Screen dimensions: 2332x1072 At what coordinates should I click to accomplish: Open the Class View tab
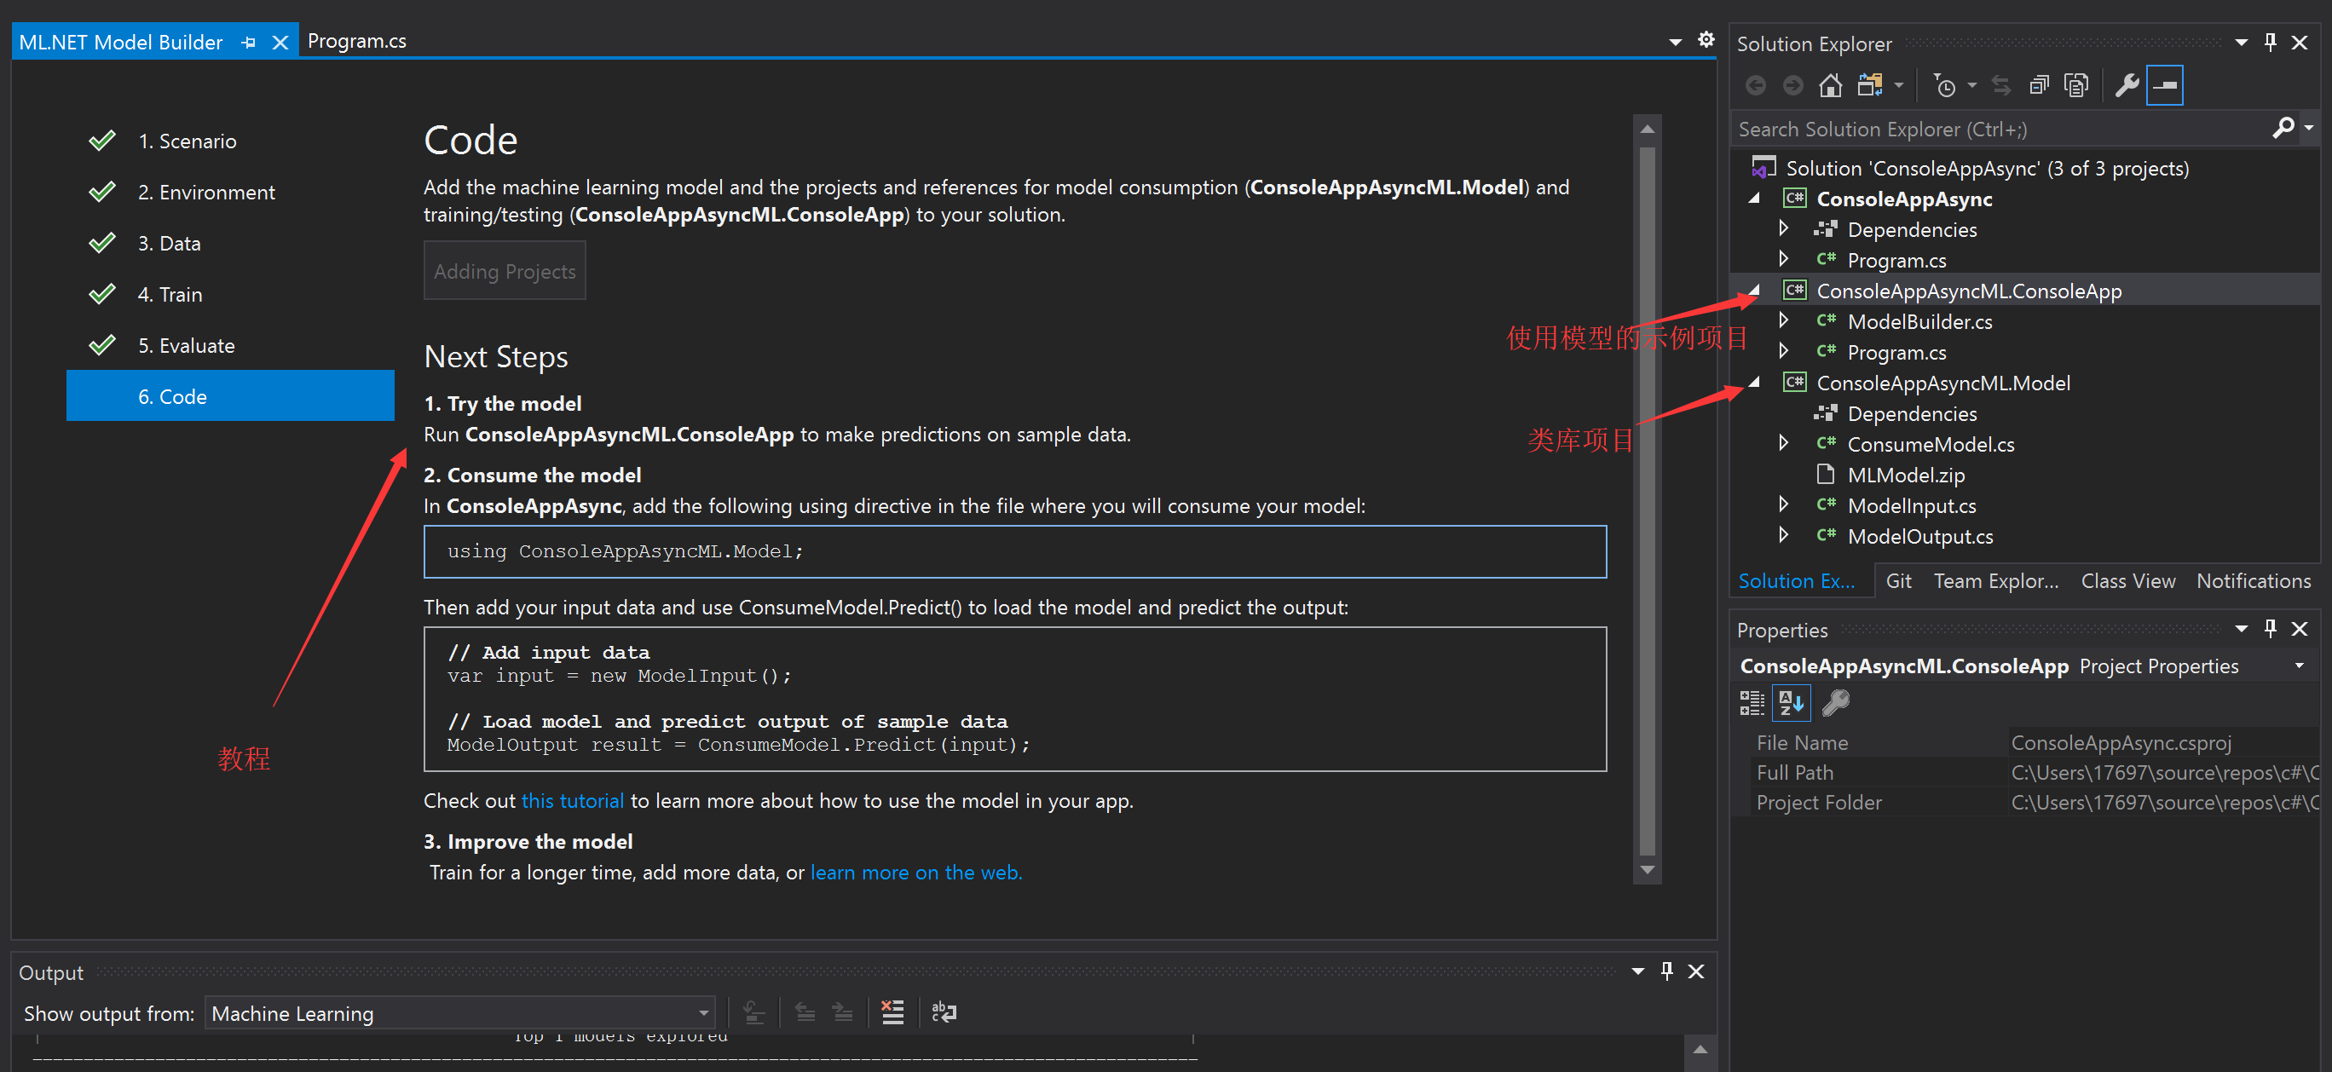click(x=2127, y=581)
